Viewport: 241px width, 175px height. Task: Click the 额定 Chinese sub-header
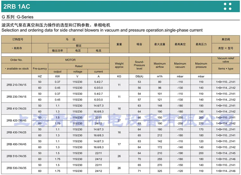(78, 46)
